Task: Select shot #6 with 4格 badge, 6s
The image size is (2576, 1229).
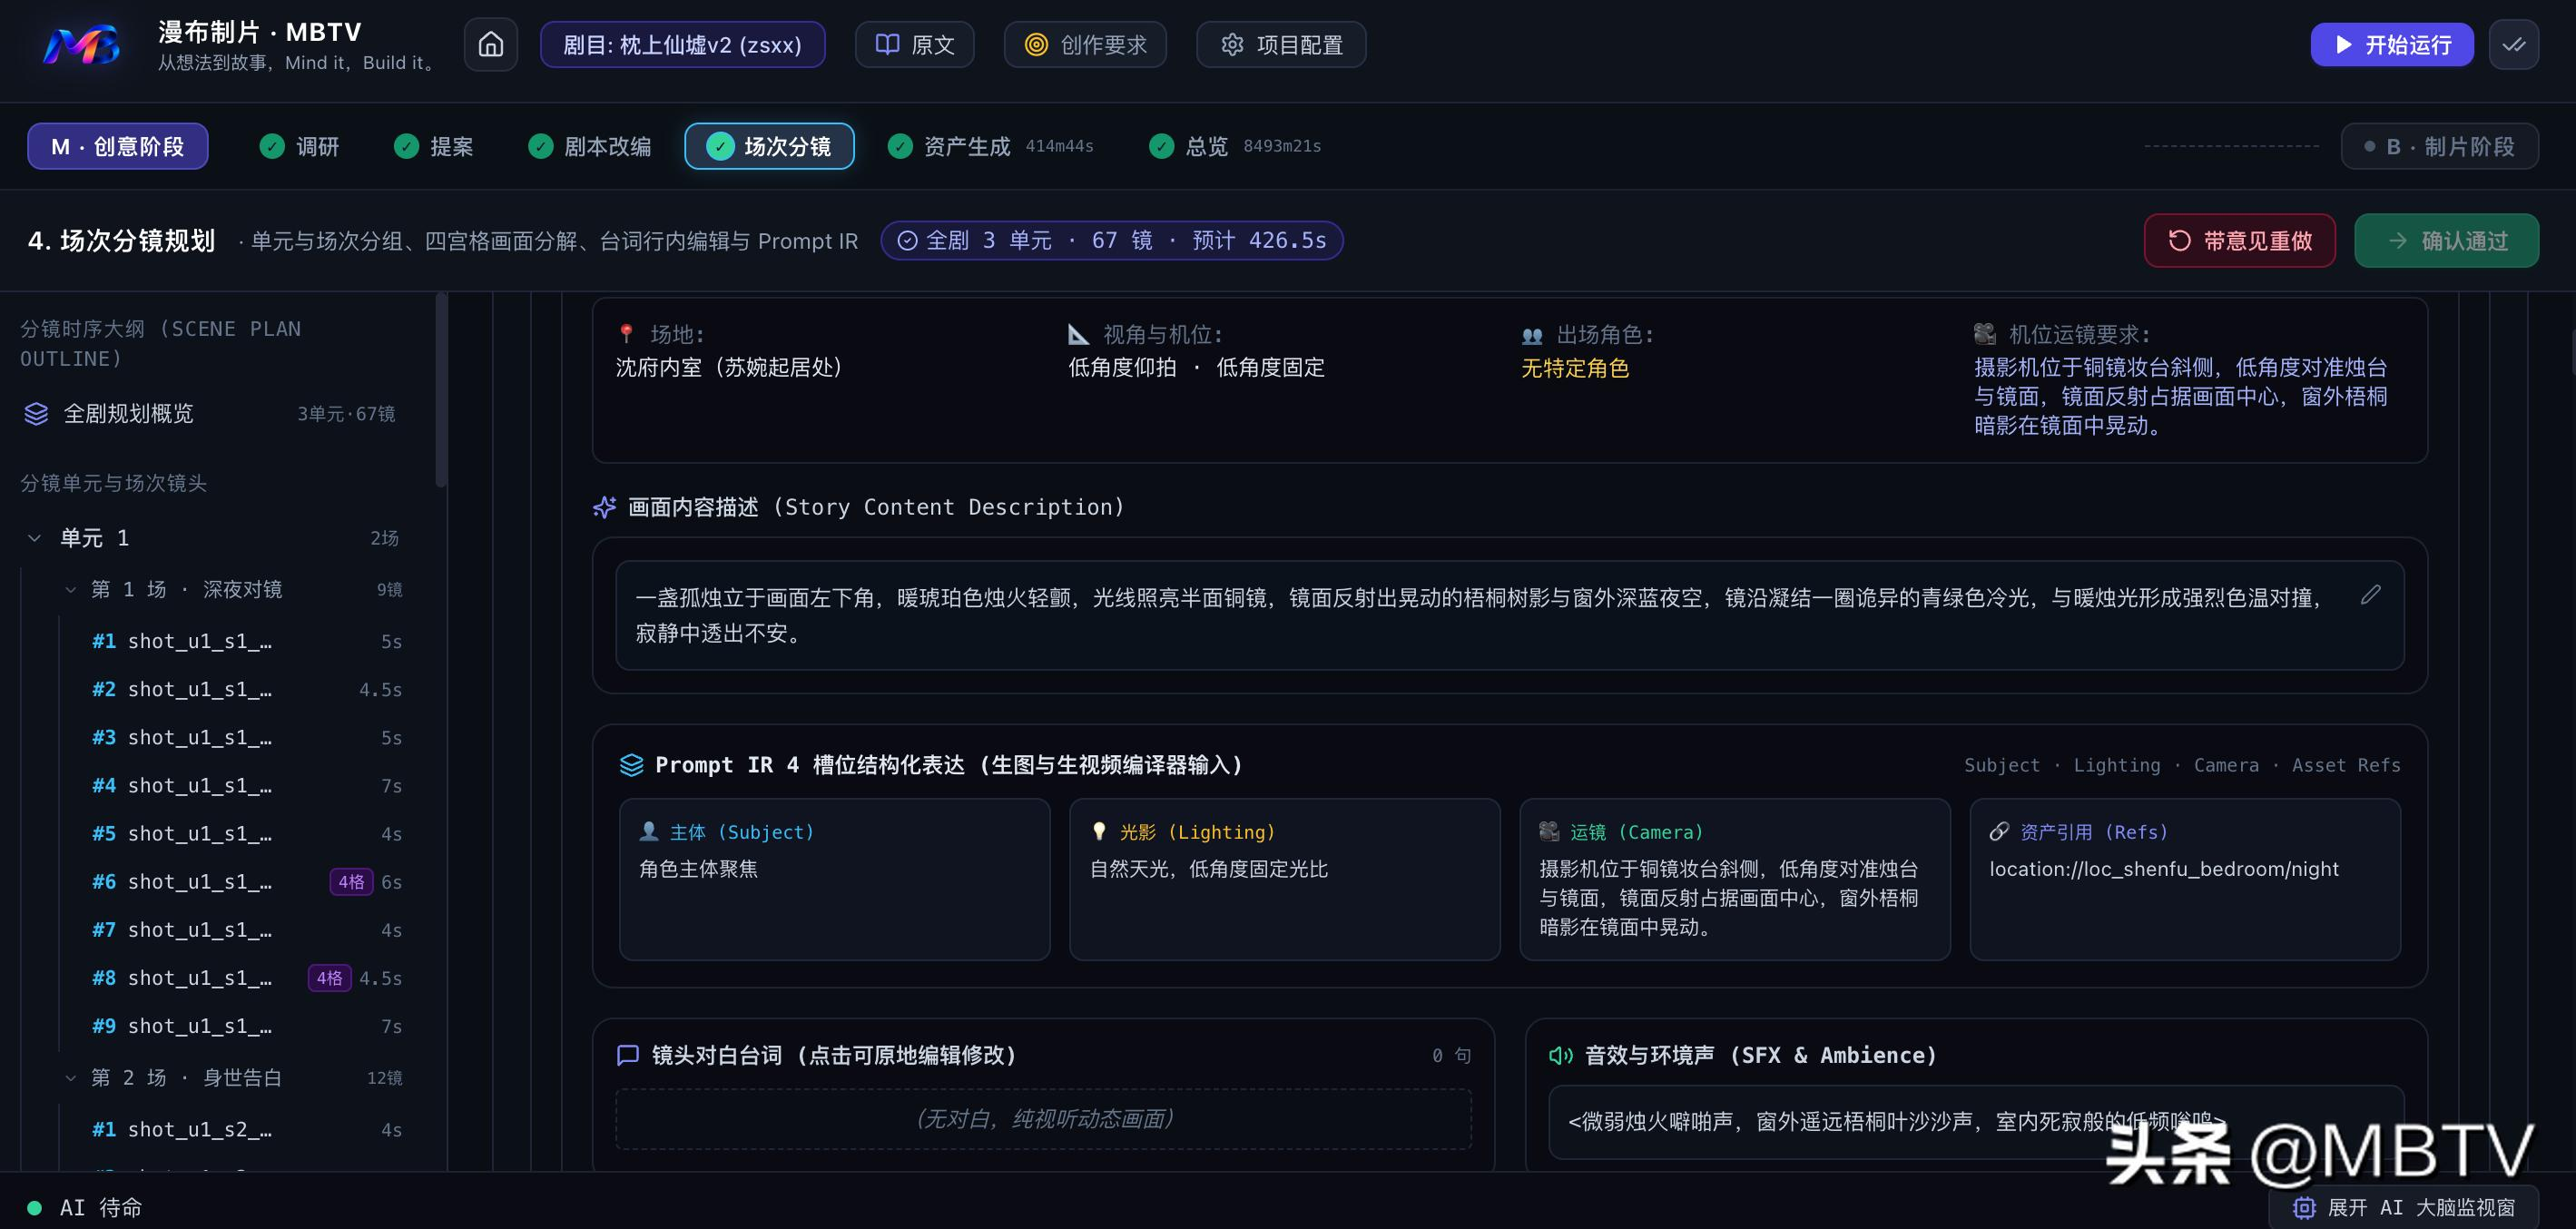Action: point(246,882)
